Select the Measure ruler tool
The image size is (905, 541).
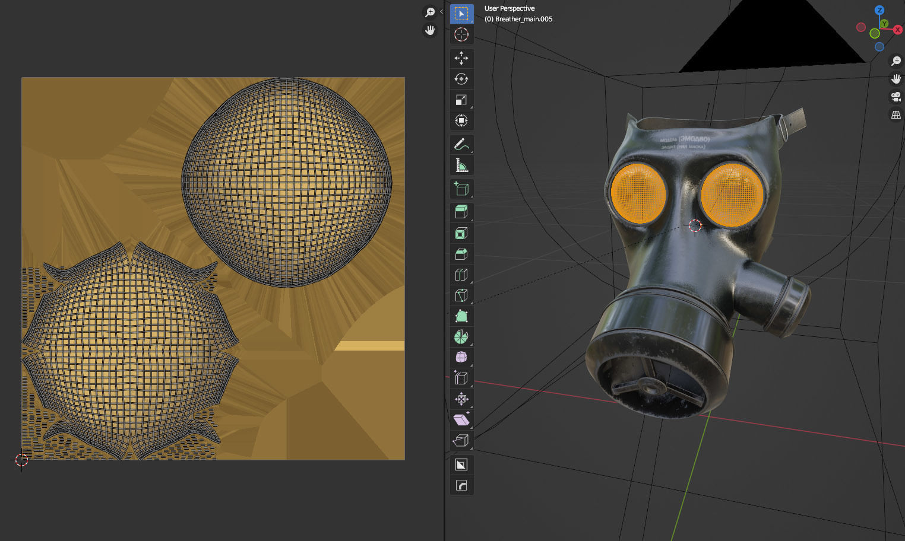pos(461,165)
